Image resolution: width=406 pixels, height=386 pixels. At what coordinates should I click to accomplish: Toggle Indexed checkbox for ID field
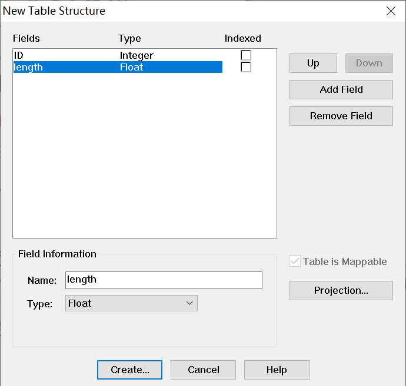246,55
